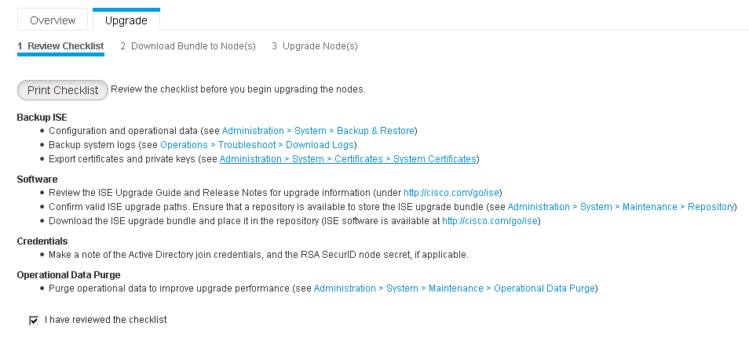Open Administration > System > Maintenance > Repository link
Viewport: 749px width, 341px height.
(x=621, y=207)
